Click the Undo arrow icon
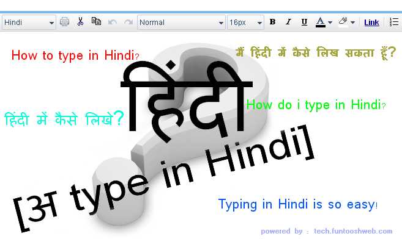The height and width of the screenshot is (239, 402). pyautogui.click(x=113, y=22)
